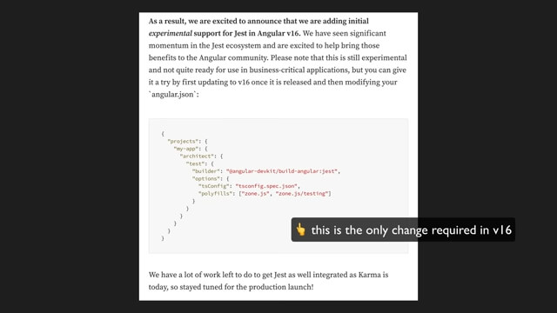Select the "tsconfig.spec.json" string in code

[266, 186]
